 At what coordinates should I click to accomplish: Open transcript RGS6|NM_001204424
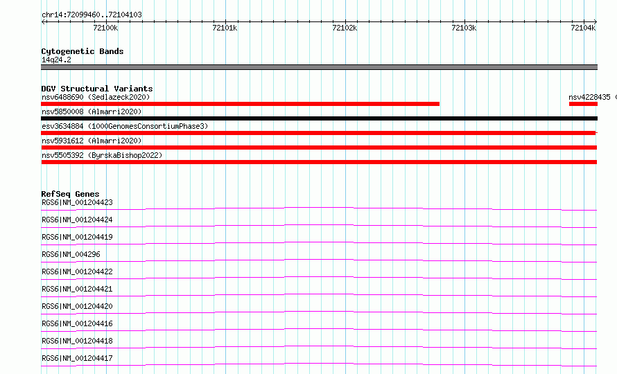tap(77, 220)
